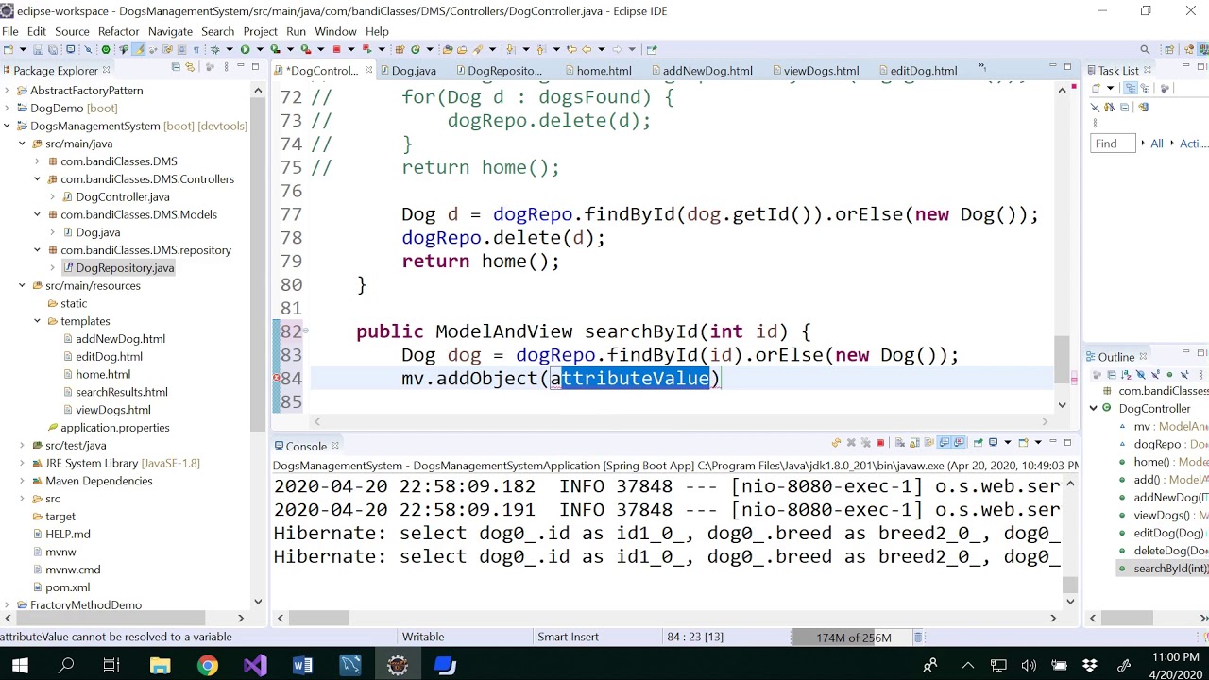Viewport: 1209px width, 680px height.
Task: Close the Package Explorer view tab
Action: coord(106,70)
